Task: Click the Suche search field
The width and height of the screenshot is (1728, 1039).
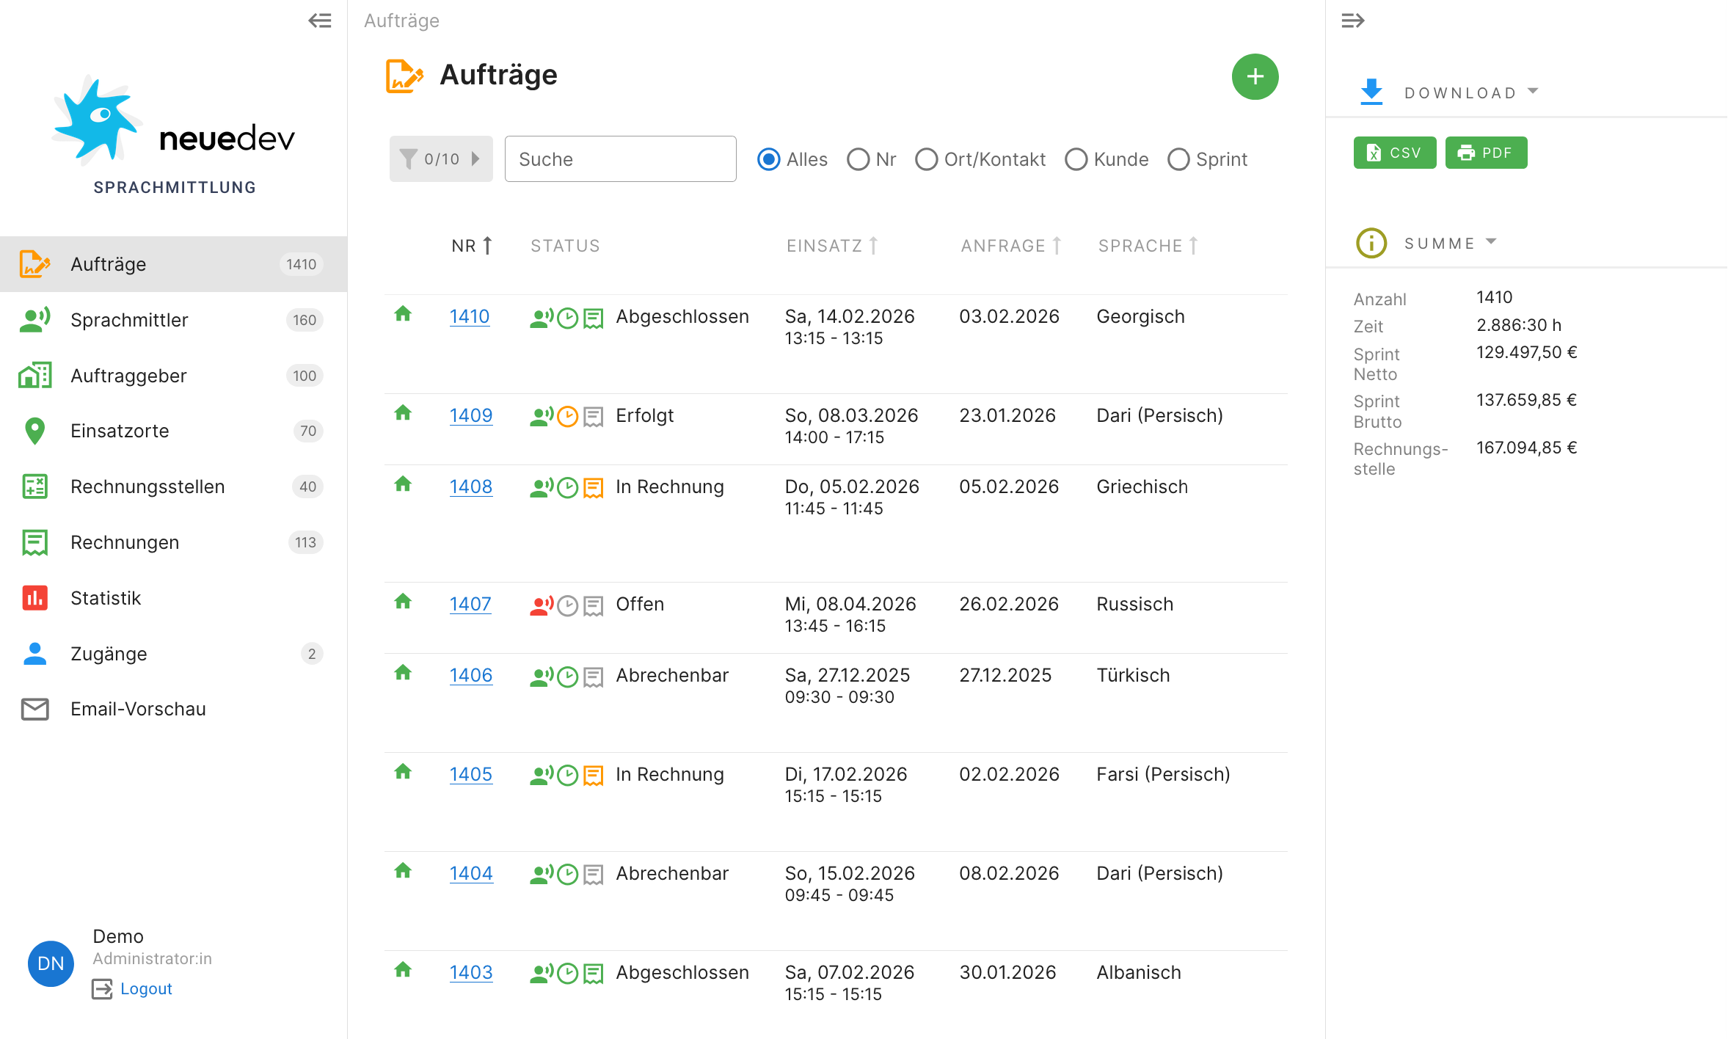Action: click(x=620, y=158)
